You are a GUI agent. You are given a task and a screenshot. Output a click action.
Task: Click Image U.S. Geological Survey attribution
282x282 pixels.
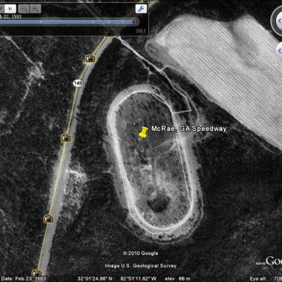coord(140,266)
